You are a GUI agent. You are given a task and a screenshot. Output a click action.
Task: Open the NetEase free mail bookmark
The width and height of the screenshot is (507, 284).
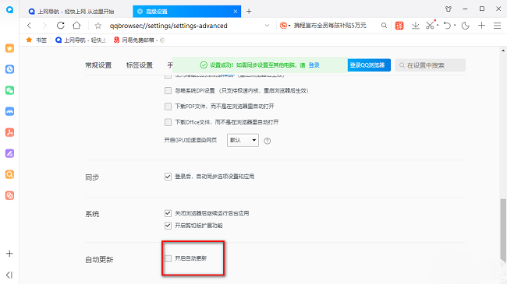[x=140, y=40]
